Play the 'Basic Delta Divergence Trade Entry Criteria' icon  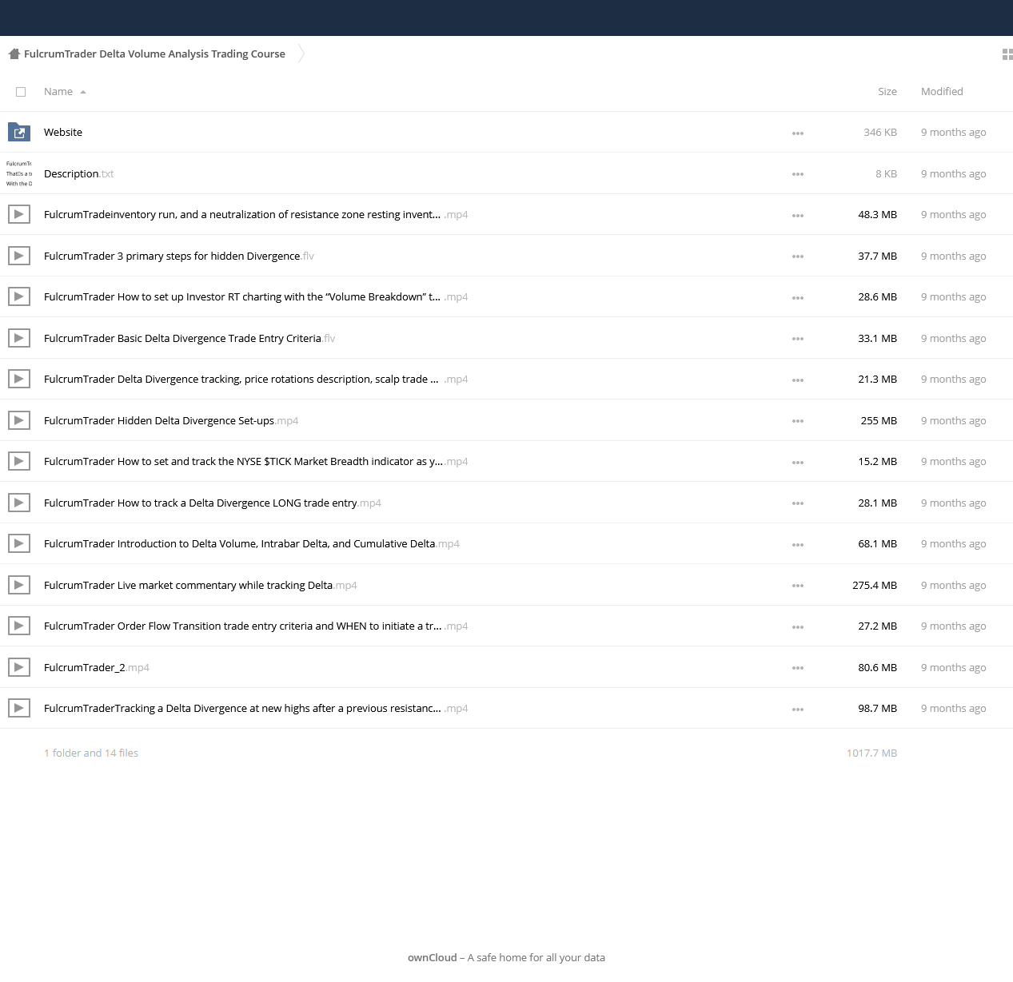19,338
